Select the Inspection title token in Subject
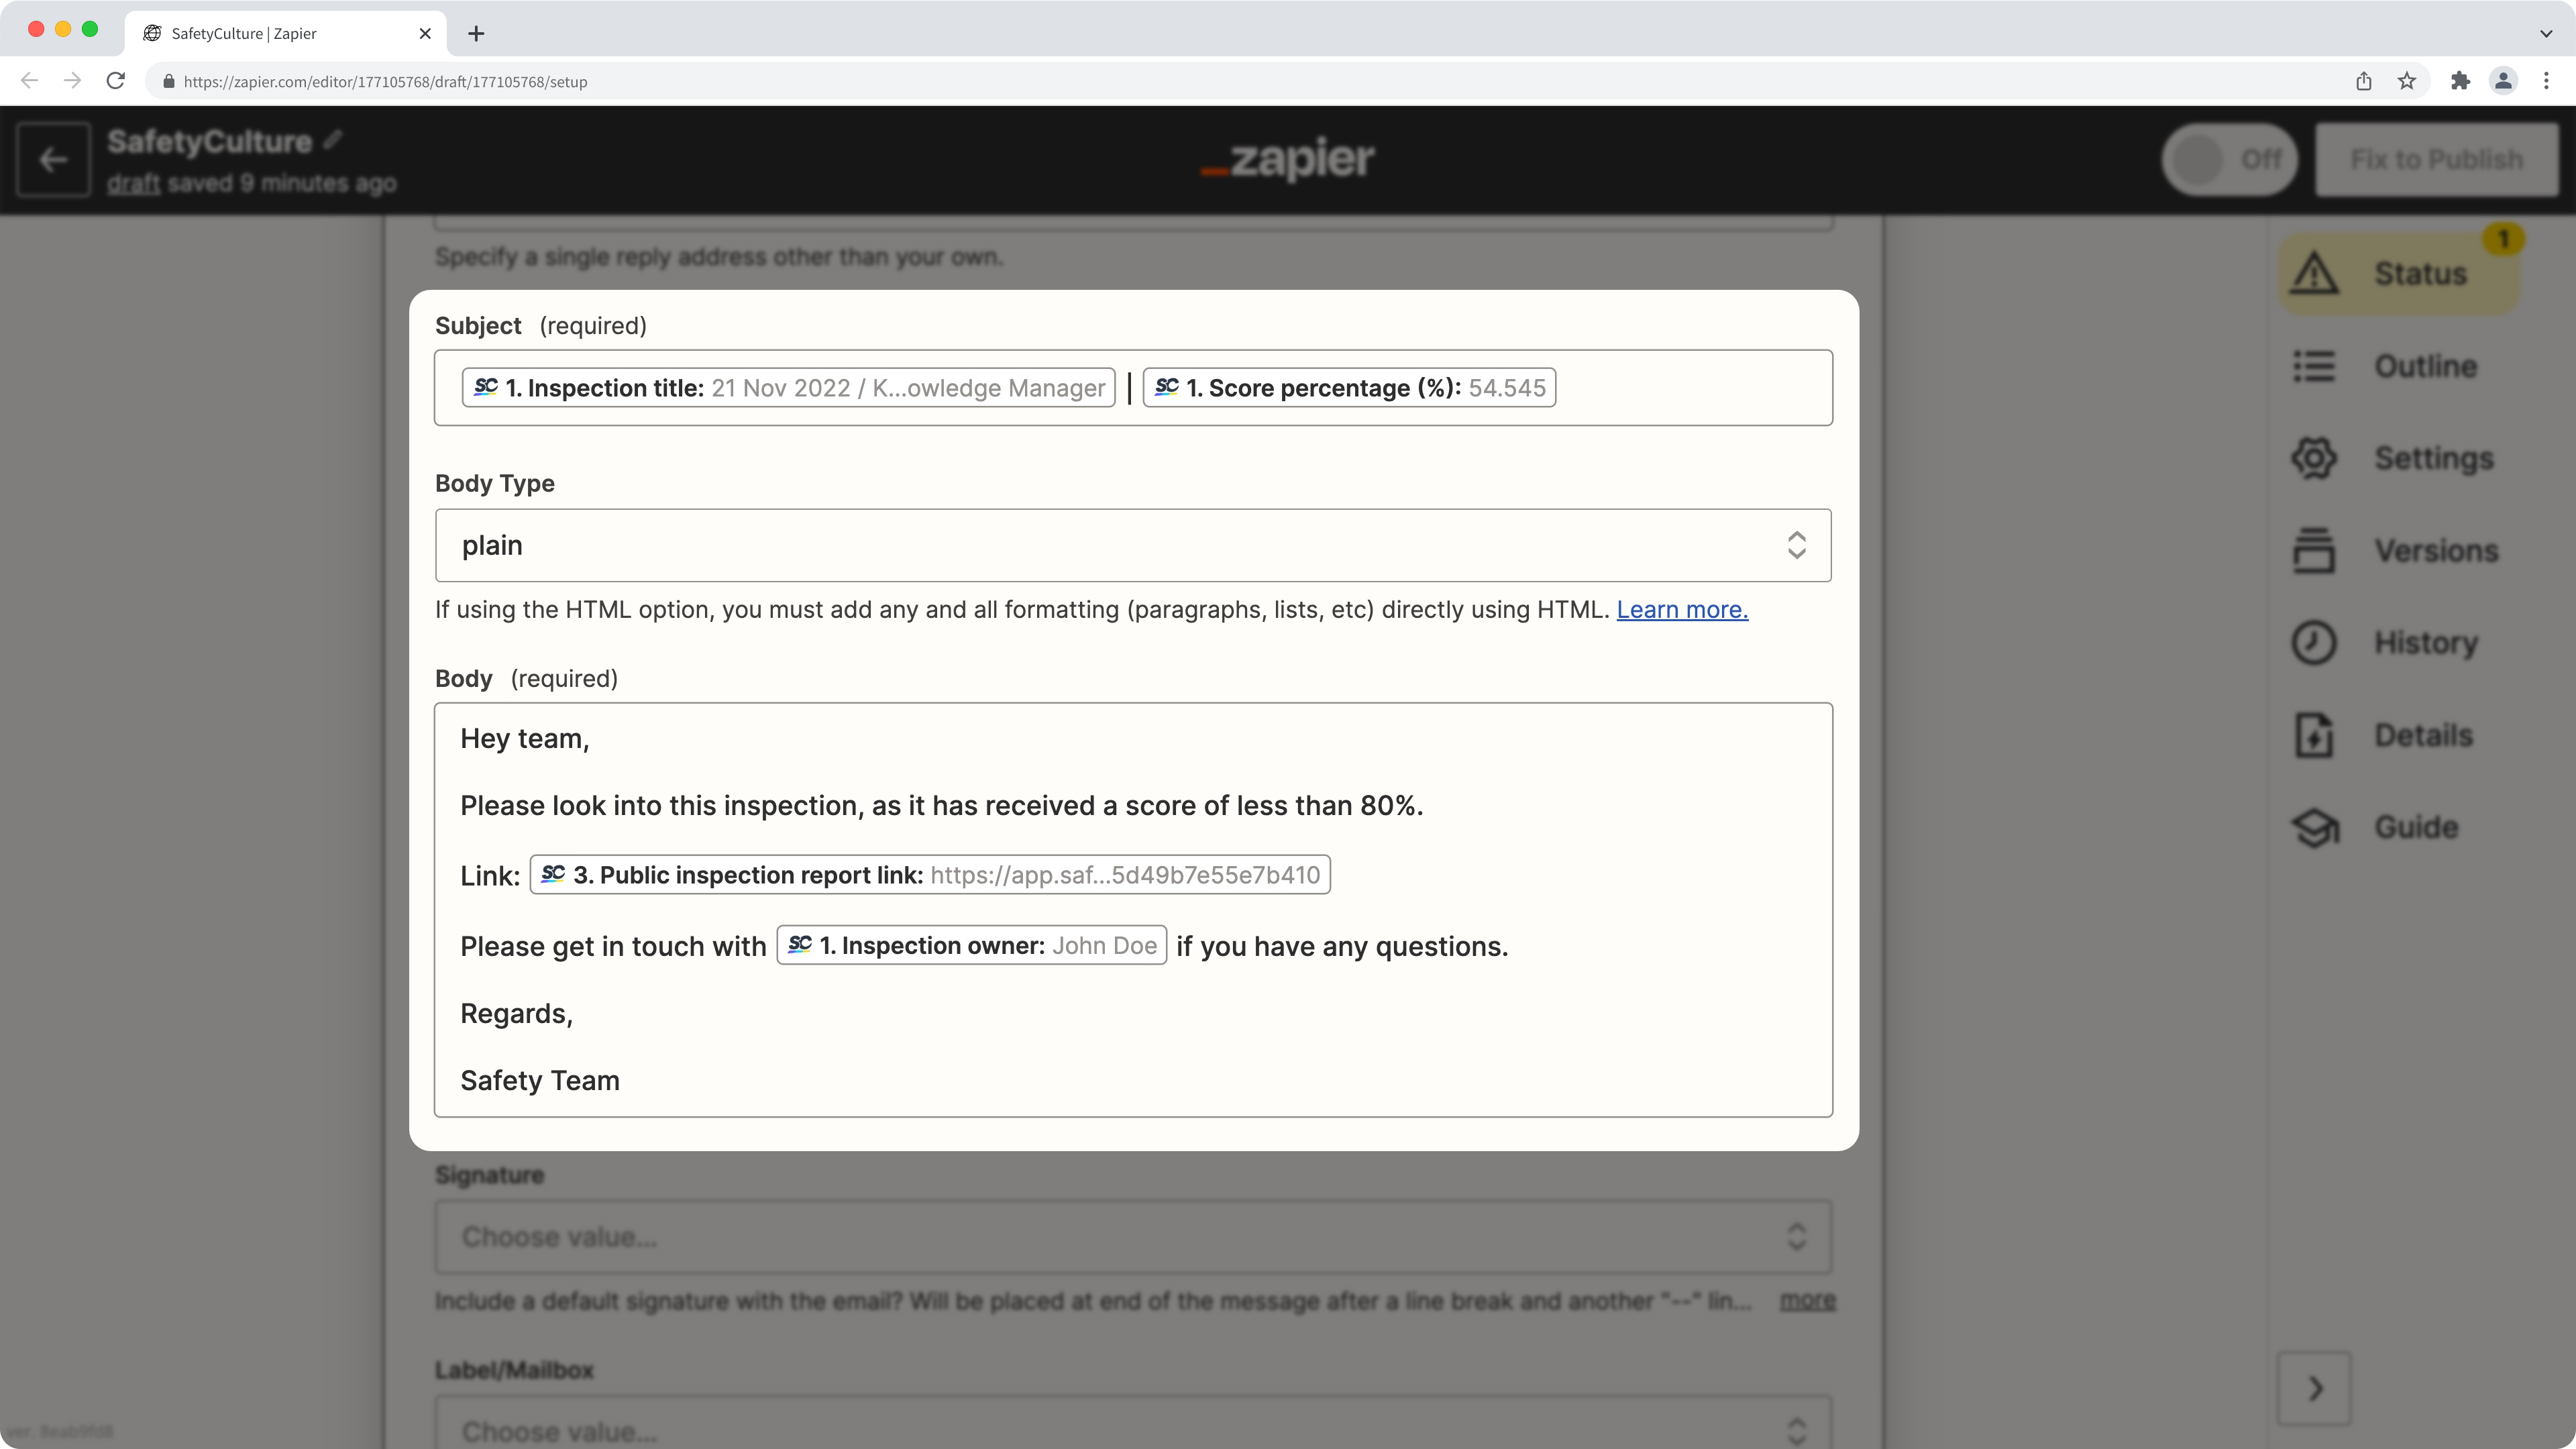 click(788, 388)
